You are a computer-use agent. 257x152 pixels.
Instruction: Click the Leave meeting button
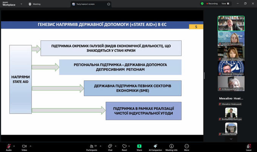click(x=249, y=146)
